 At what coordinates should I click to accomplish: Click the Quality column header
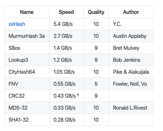[96, 12]
